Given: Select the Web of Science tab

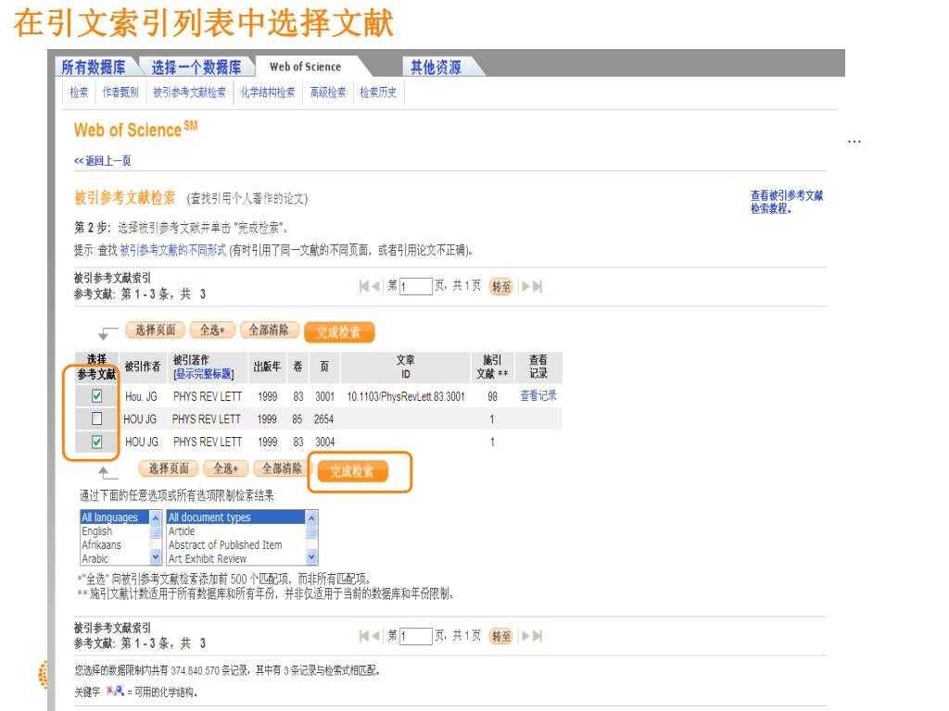Looking at the screenshot, I should pyautogui.click(x=306, y=67).
